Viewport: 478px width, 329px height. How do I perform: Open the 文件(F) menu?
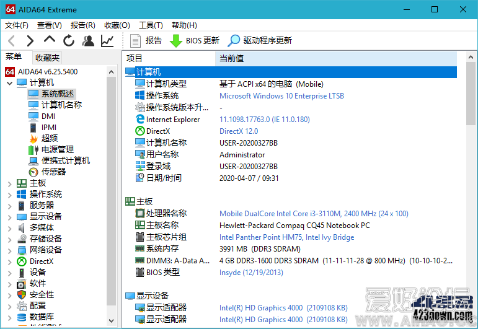tap(17, 25)
